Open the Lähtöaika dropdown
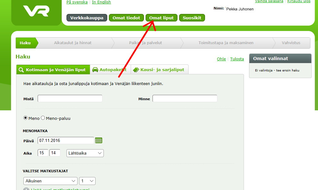The image size is (318, 190). pos(85,153)
